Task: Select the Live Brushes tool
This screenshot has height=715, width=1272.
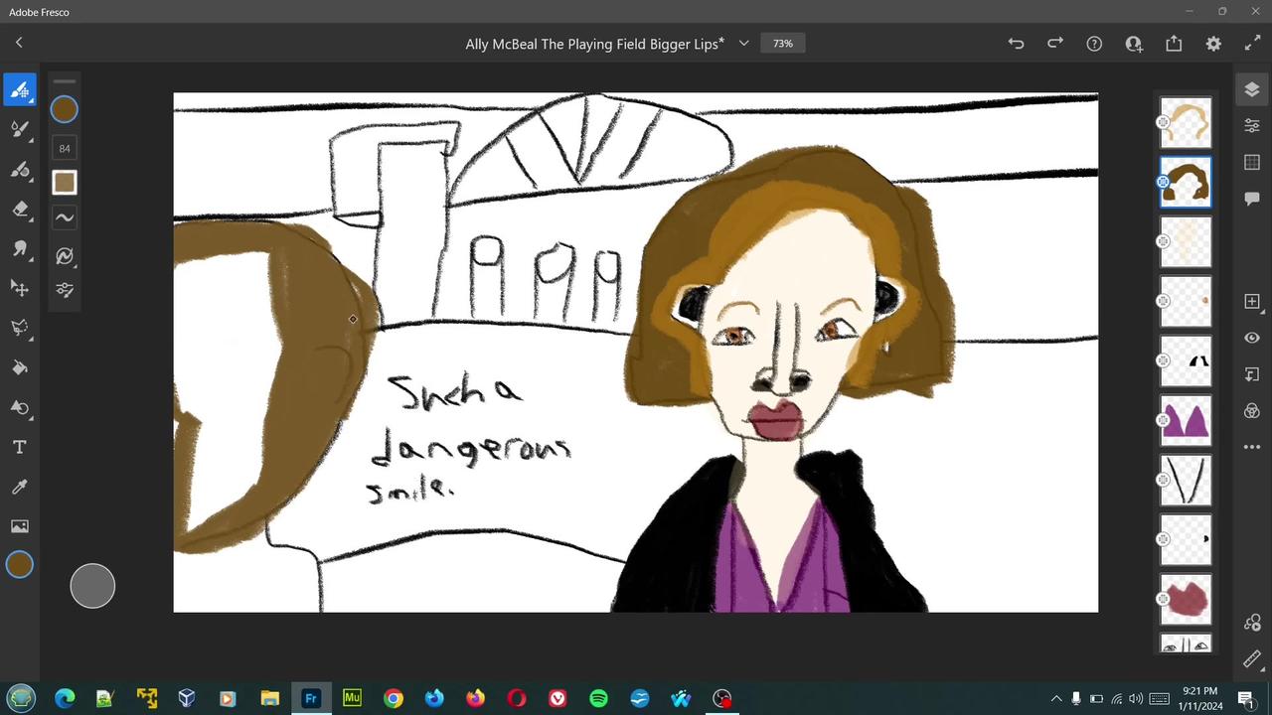Action: click(19, 129)
